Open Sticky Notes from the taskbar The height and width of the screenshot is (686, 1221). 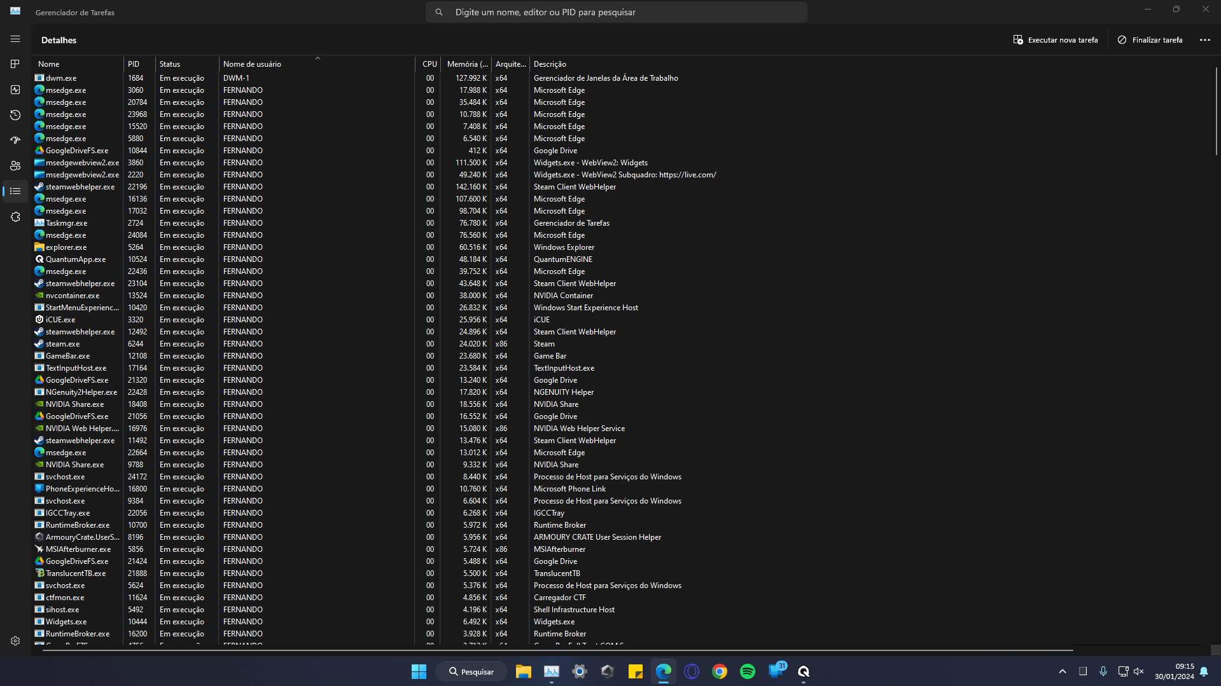click(635, 671)
